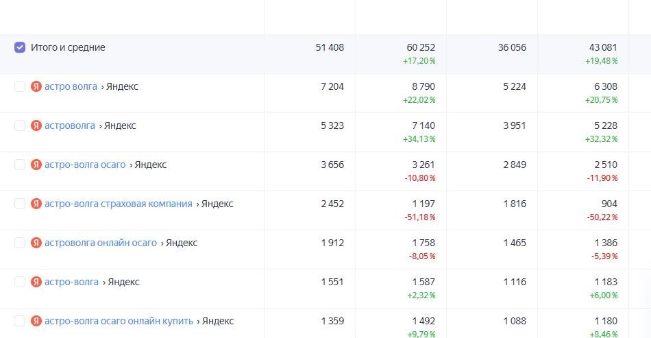Screen dimensions: 651x338
Task: Click Yandex icon beside астро-волга query
Action: (36, 282)
